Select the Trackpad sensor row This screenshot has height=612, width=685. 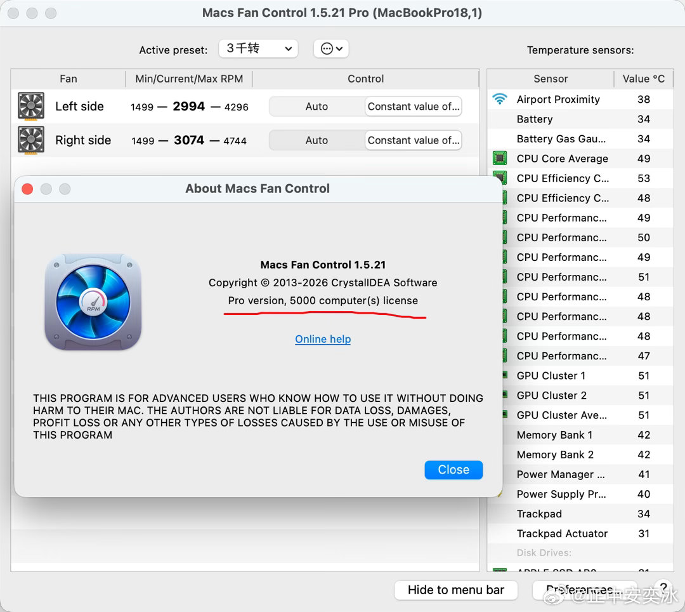(580, 514)
